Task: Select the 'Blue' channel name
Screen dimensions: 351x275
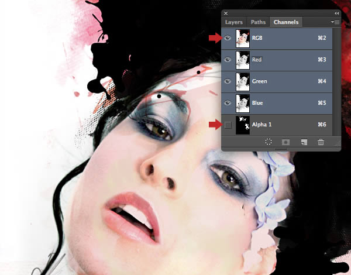Action: tap(257, 103)
